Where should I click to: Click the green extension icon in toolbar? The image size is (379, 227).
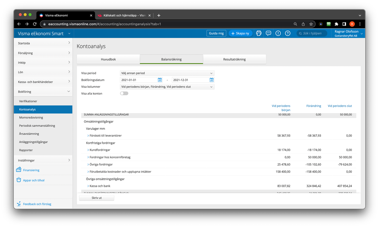[x=329, y=24]
